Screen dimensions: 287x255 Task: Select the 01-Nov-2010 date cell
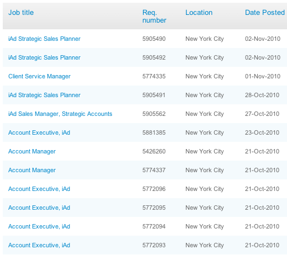pyautogui.click(x=263, y=76)
